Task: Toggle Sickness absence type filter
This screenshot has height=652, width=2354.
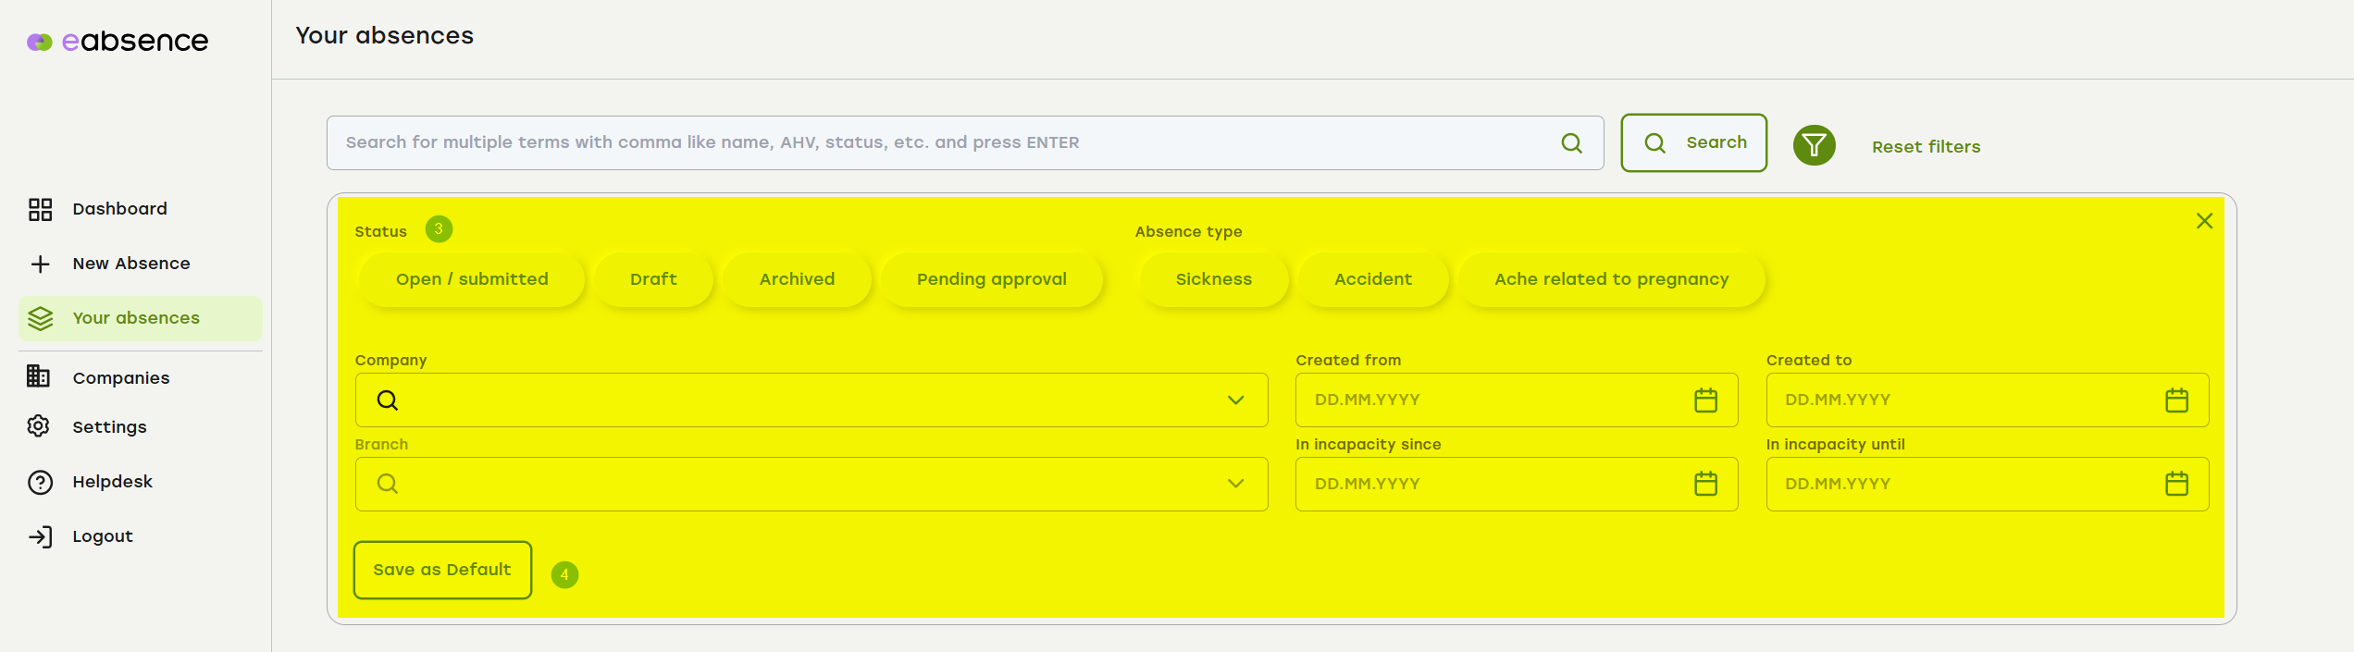Action: pyautogui.click(x=1213, y=279)
